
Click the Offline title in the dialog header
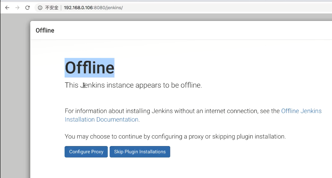point(45,30)
